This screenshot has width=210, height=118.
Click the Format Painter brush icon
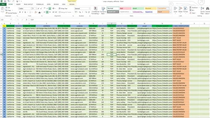coord(6,13)
